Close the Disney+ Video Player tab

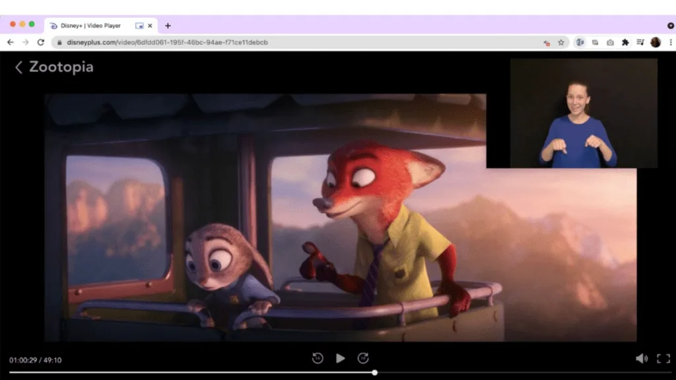click(x=150, y=26)
